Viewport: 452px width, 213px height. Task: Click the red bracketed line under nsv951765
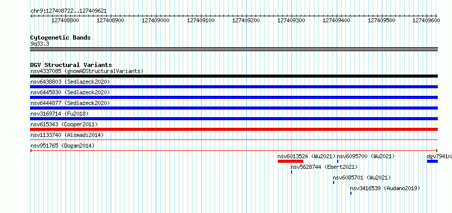tap(234, 151)
